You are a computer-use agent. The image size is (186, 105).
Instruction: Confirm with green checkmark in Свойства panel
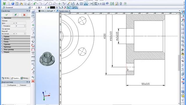(6, 15)
